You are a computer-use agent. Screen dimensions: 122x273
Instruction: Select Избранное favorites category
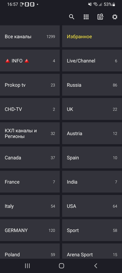tap(92, 36)
